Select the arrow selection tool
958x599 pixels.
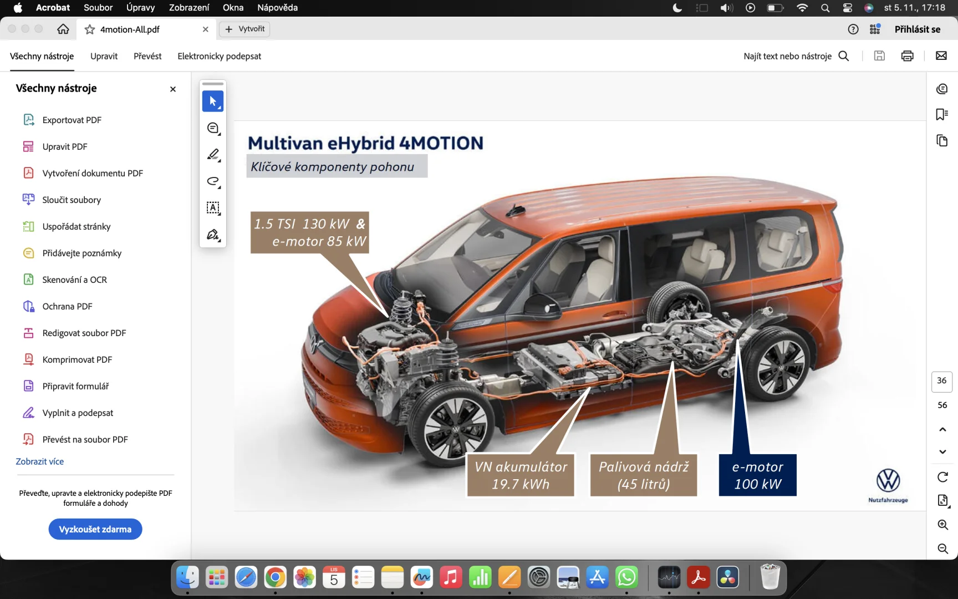click(213, 101)
